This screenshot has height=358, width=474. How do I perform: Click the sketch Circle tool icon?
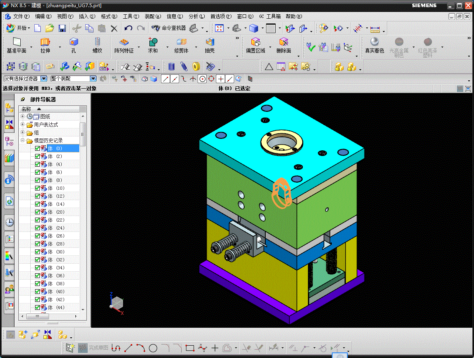pos(153,348)
